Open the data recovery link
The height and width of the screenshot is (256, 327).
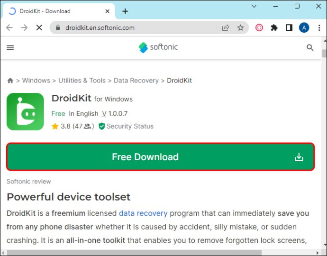[143, 213]
